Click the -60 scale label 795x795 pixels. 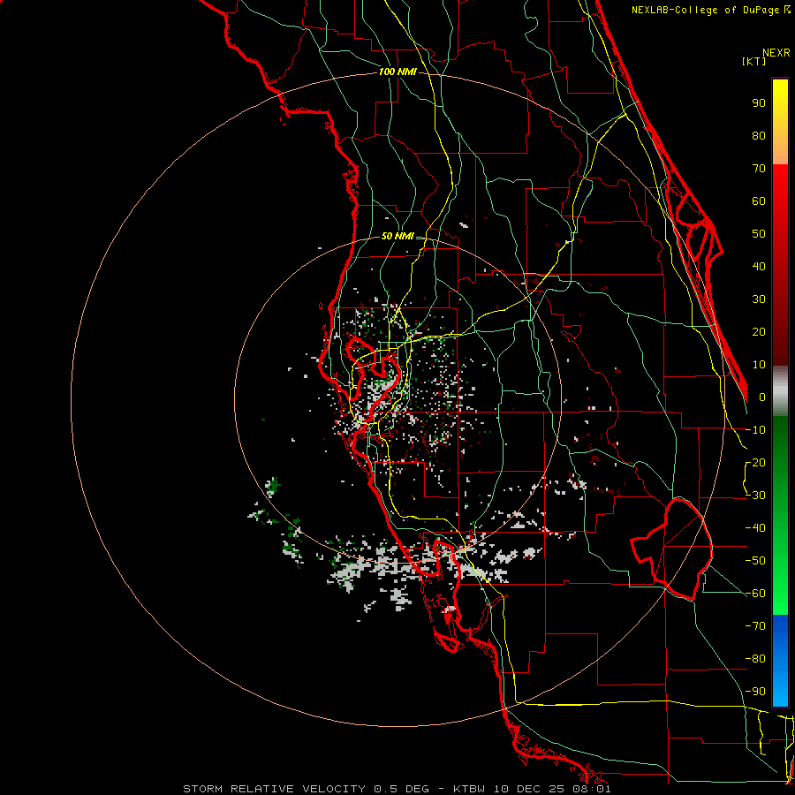click(x=755, y=594)
